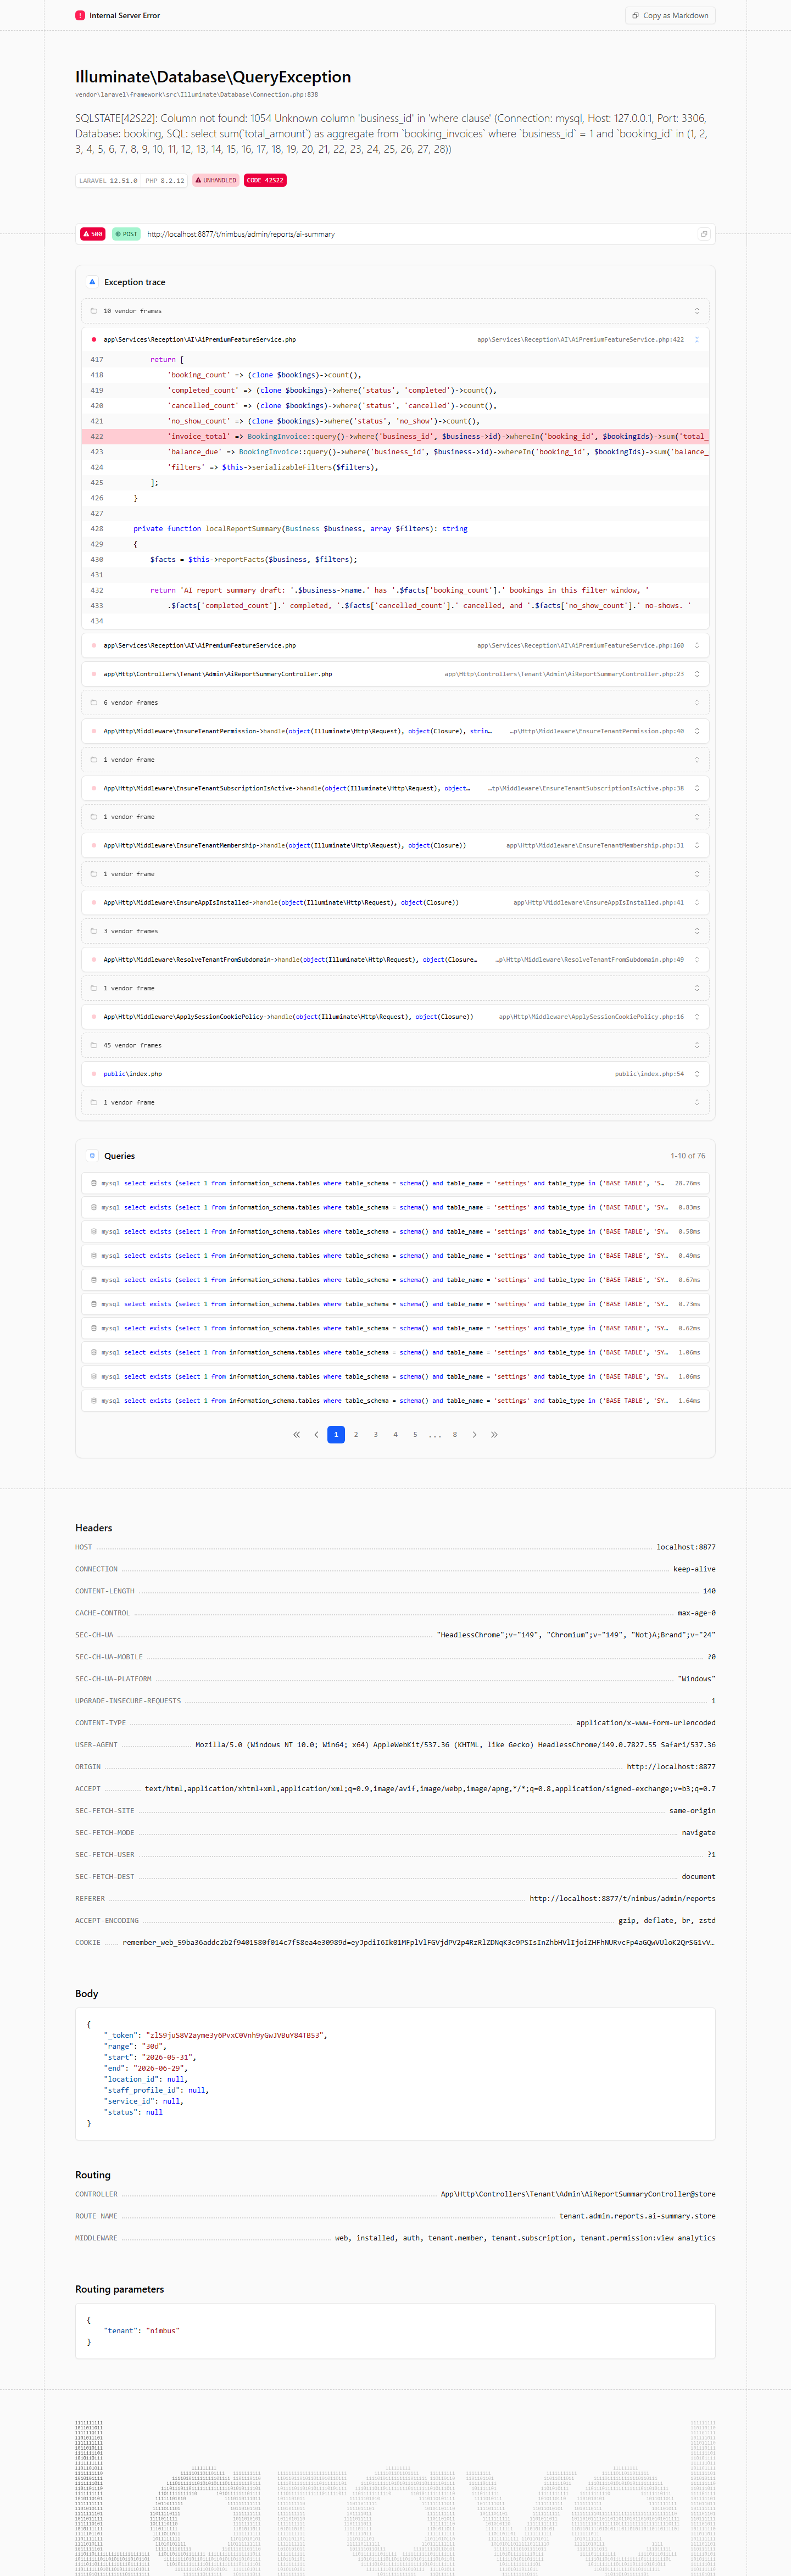The height and width of the screenshot is (2576, 791).
Task: Click the app\...\AiPremiumFeatureService.php:422 path label
Action: coord(580,340)
